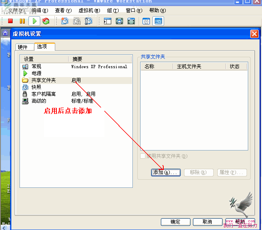This screenshot has width=262, height=230.
Task: Click the Home tab icon
Action: point(5,33)
